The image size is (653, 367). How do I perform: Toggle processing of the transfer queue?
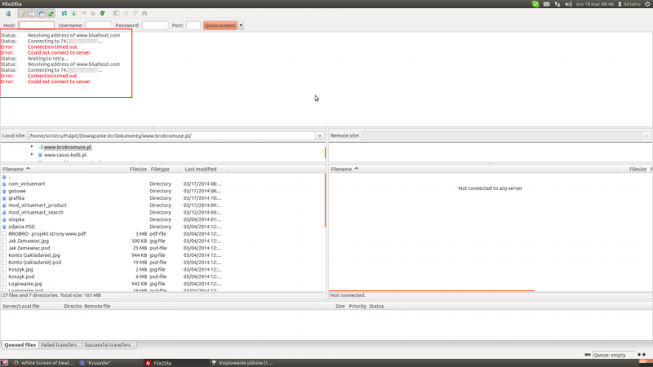coord(73,14)
